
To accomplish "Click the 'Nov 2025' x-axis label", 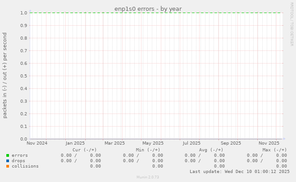I will coord(269,143).
